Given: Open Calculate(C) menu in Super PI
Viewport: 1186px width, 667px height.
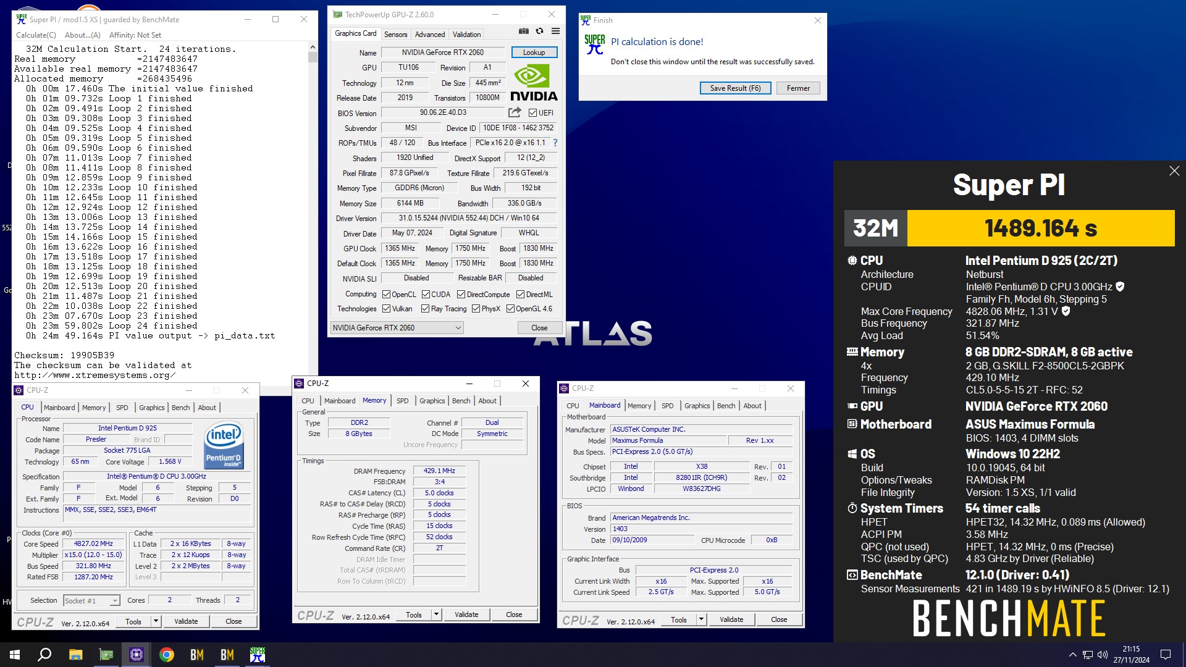Looking at the screenshot, I should pyautogui.click(x=36, y=35).
